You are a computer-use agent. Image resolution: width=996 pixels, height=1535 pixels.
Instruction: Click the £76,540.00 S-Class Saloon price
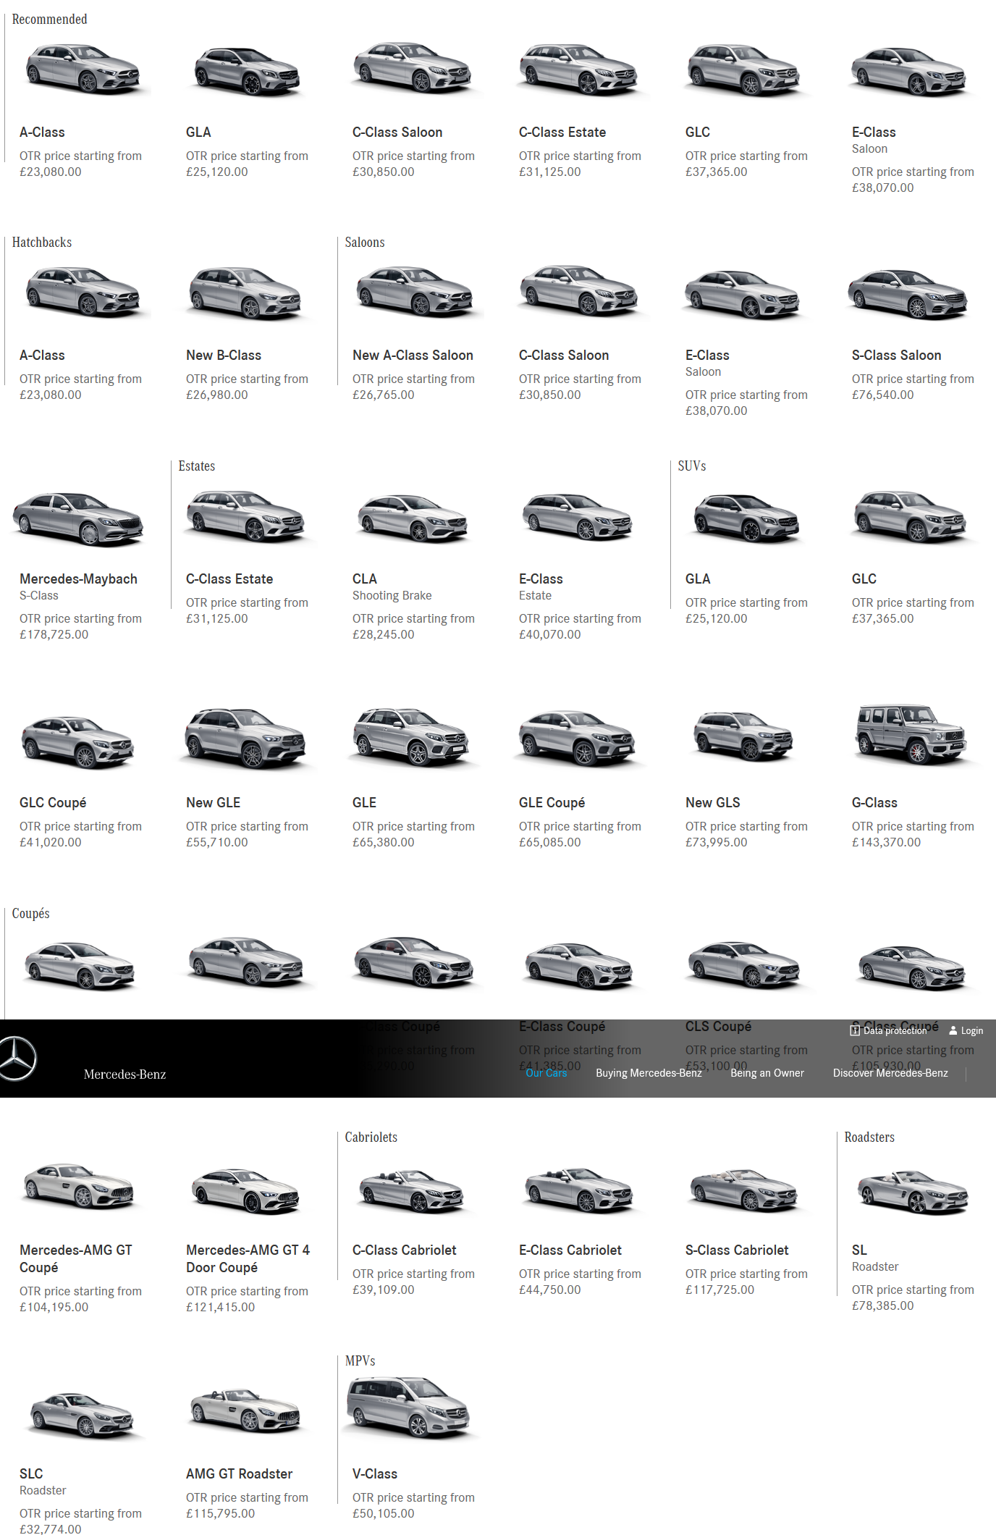click(x=882, y=395)
